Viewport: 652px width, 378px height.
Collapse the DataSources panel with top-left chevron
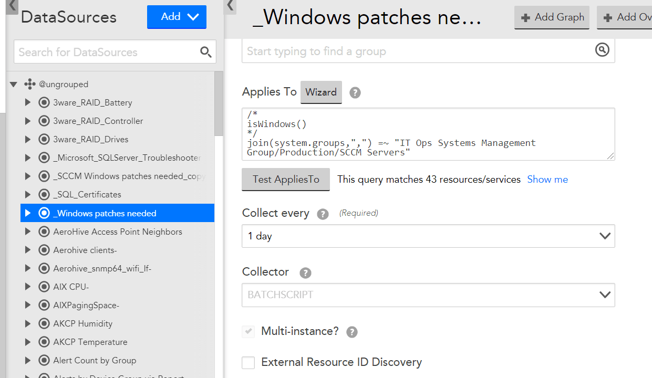click(x=13, y=6)
